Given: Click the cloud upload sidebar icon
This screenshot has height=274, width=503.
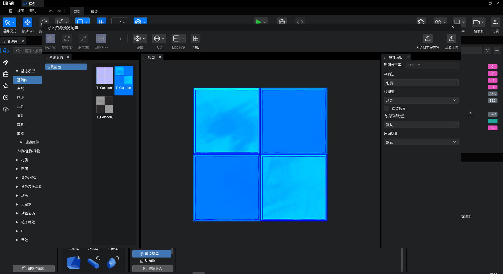Looking at the screenshot, I should 6,109.
